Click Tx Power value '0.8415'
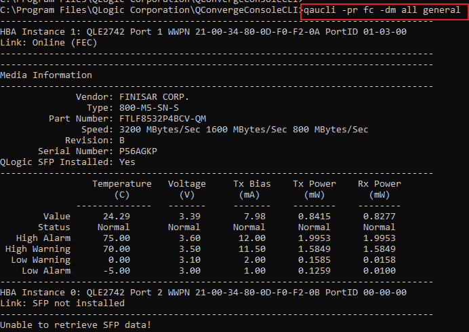 point(314,217)
